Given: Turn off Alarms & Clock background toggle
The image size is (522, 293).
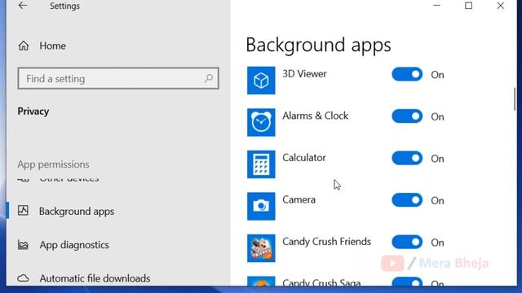Looking at the screenshot, I should click(407, 116).
